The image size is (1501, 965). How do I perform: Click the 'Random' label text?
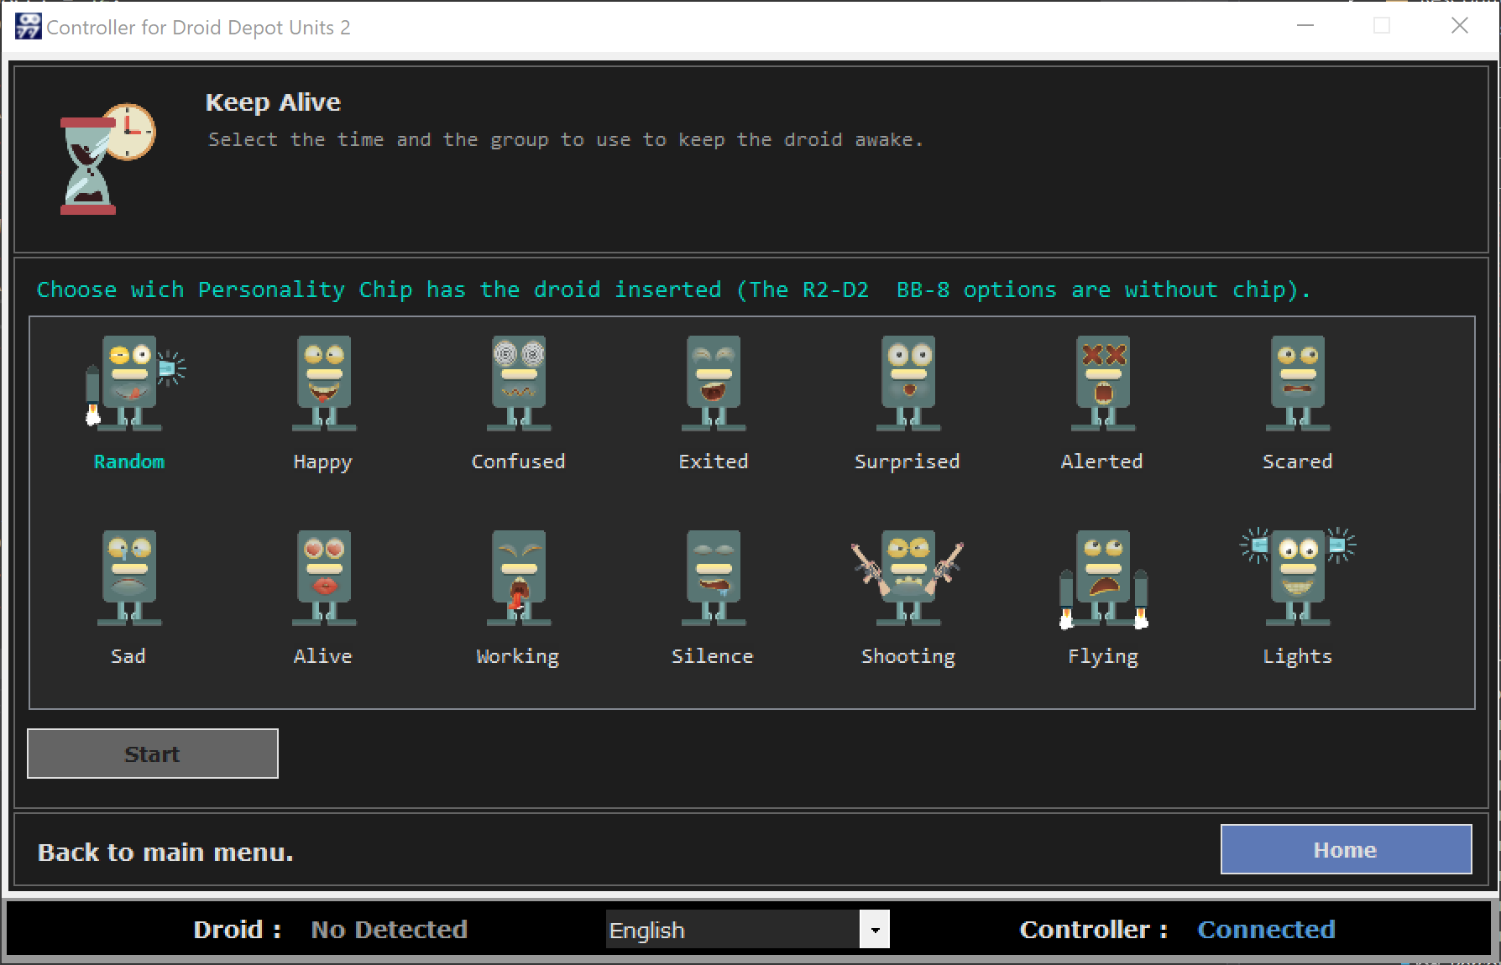(x=129, y=462)
